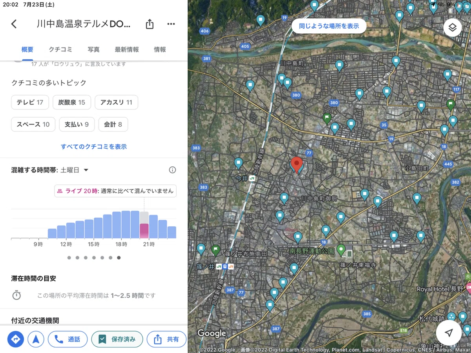
Task: Open the busy-times info icon
Action: (x=172, y=170)
